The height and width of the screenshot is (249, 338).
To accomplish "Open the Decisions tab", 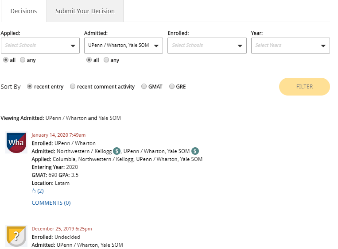I will pos(23,11).
